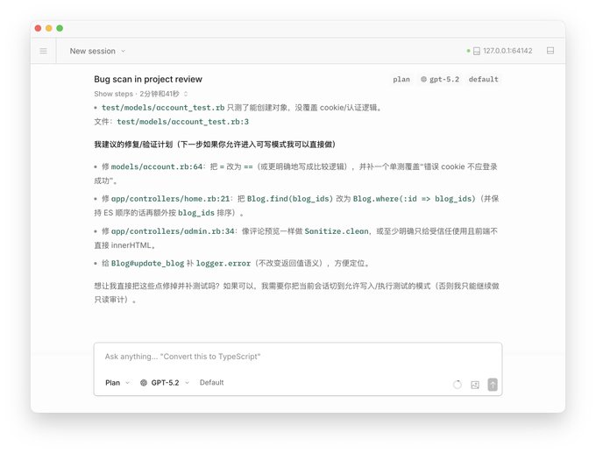596x453 pixels.
Task: Open test/models/account_test.rb:3 file link
Action: [182, 122]
